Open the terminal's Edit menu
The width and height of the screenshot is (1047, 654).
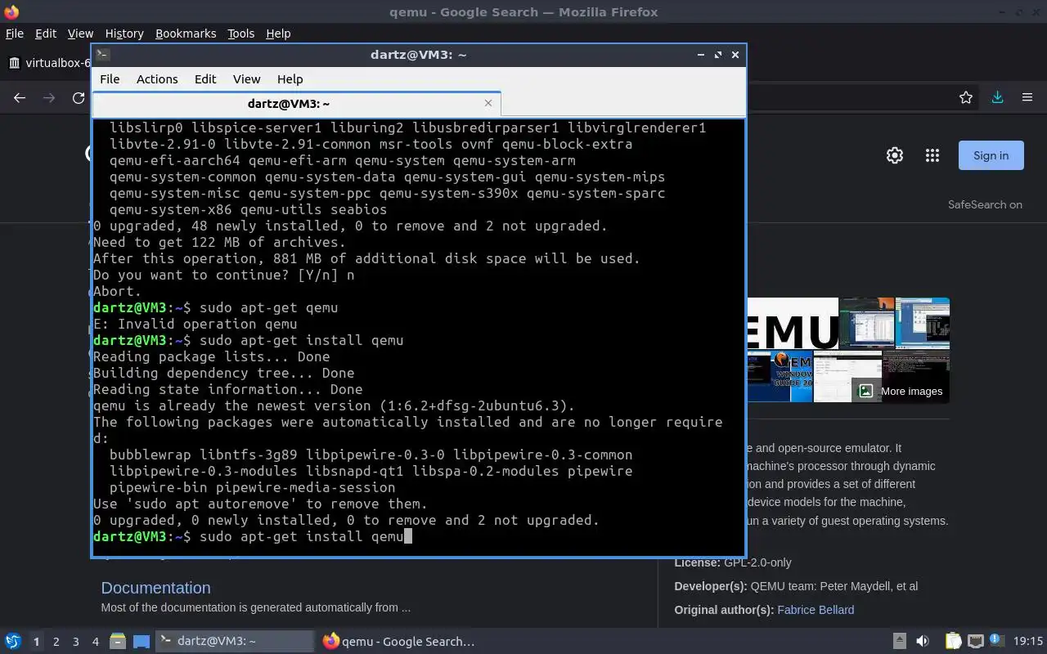205,79
